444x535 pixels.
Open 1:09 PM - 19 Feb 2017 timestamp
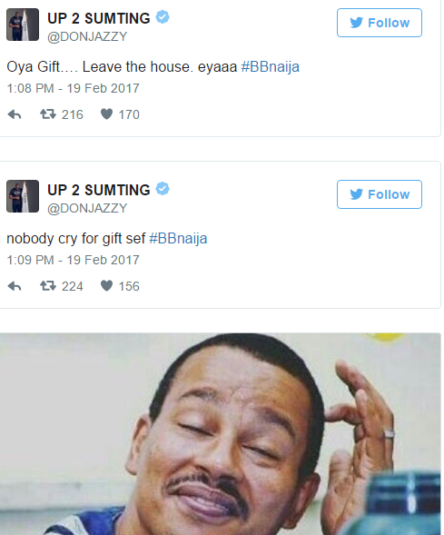point(73,260)
